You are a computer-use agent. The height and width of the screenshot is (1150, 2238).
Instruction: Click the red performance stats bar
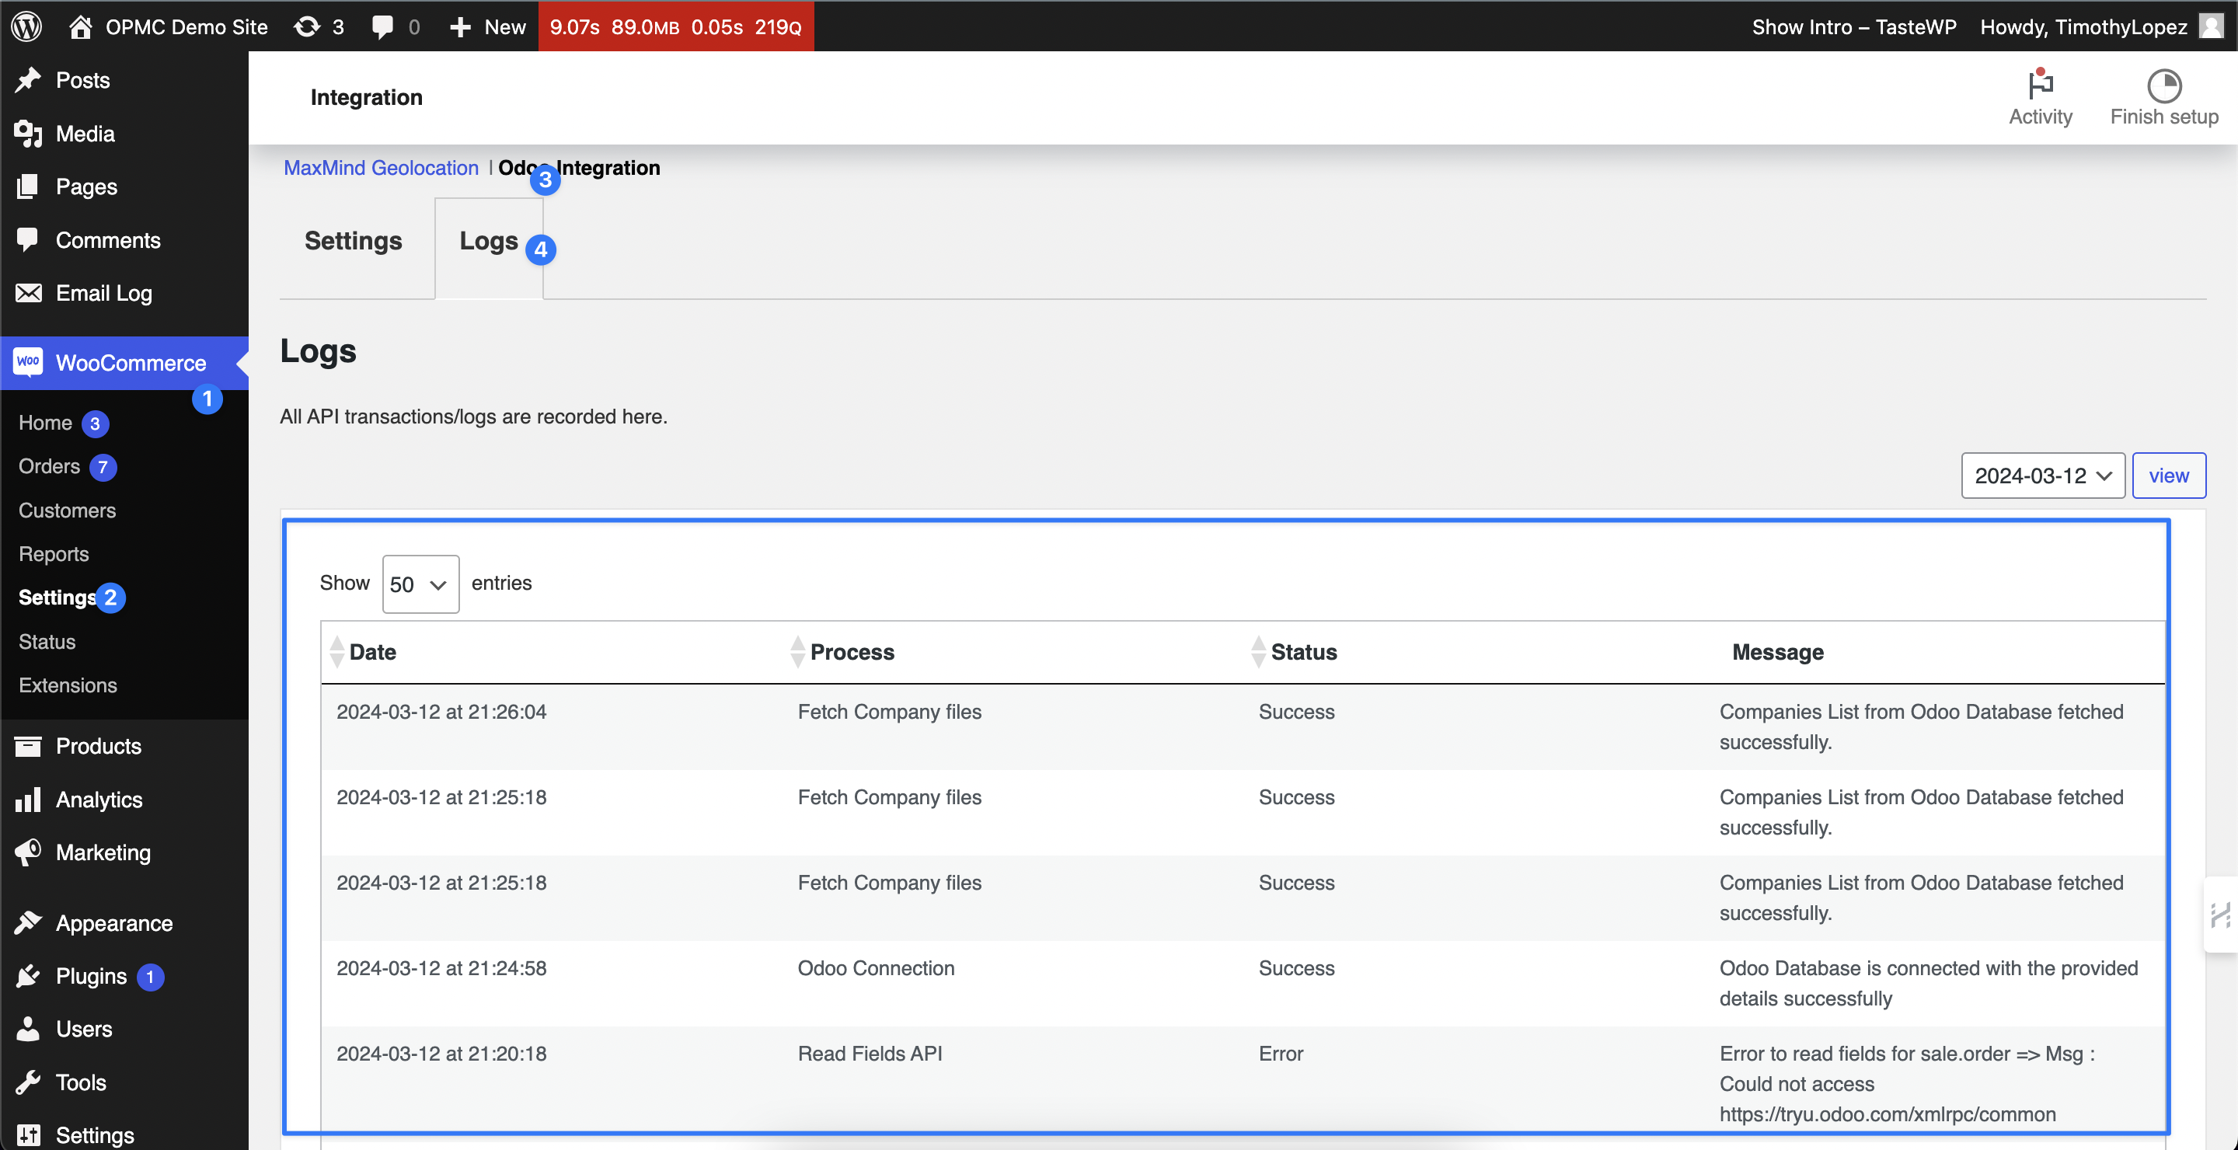point(676,27)
